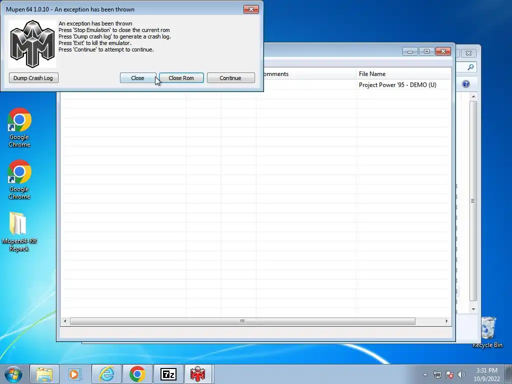Click the background window's vertical scrollbar thumb

[x=473, y=201]
